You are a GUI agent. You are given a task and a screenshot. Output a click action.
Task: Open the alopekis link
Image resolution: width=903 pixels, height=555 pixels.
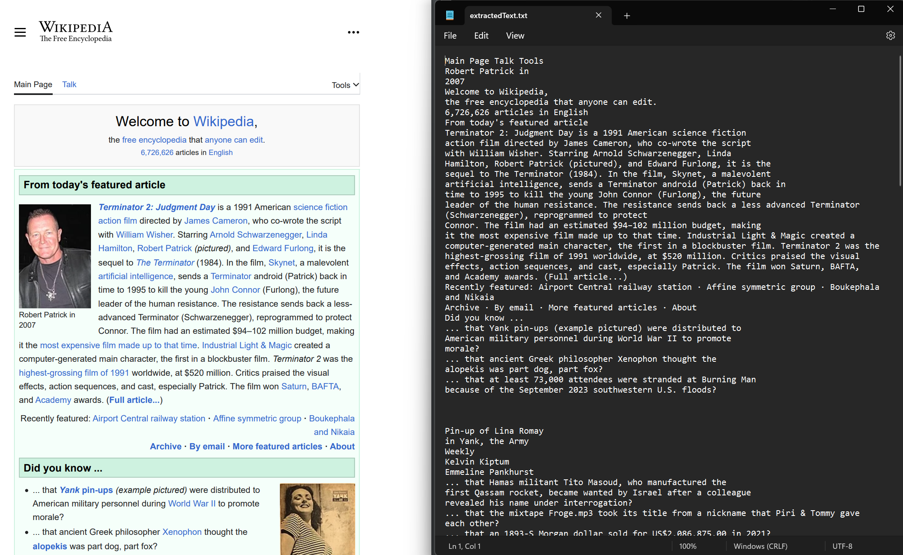50,546
